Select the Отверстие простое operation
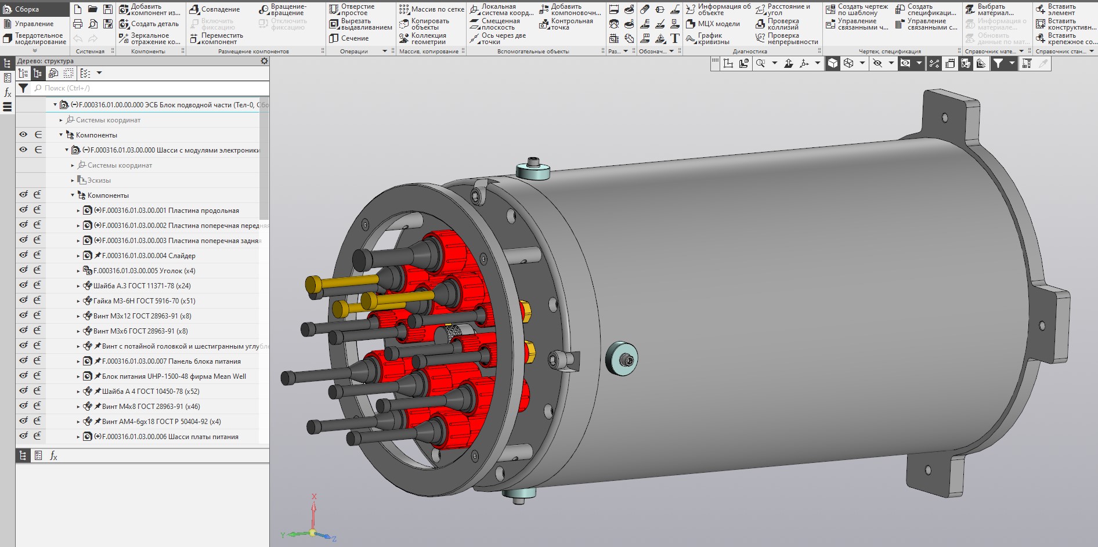 pos(352,9)
